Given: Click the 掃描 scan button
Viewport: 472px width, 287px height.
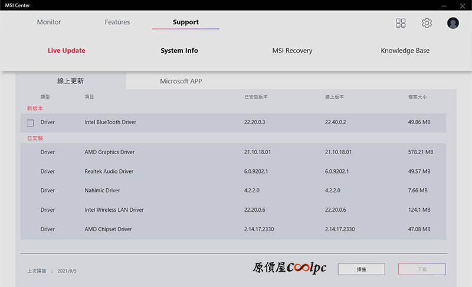Looking at the screenshot, I should [x=361, y=269].
